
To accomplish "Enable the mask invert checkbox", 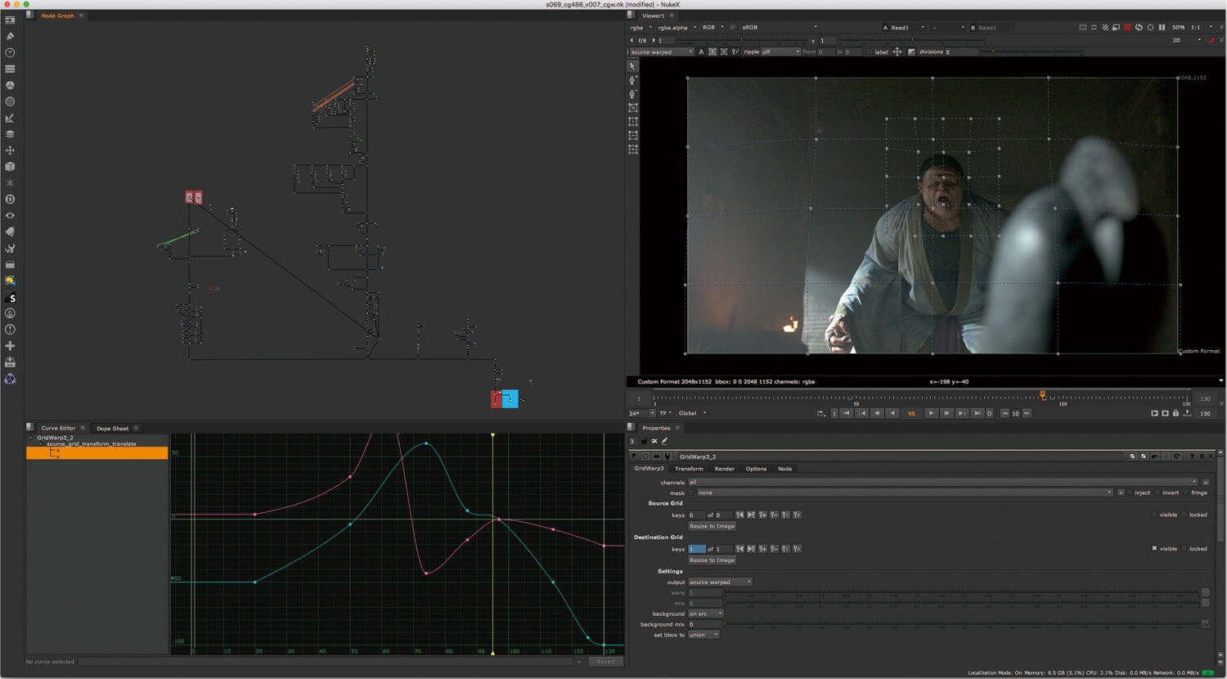I will click(1158, 492).
